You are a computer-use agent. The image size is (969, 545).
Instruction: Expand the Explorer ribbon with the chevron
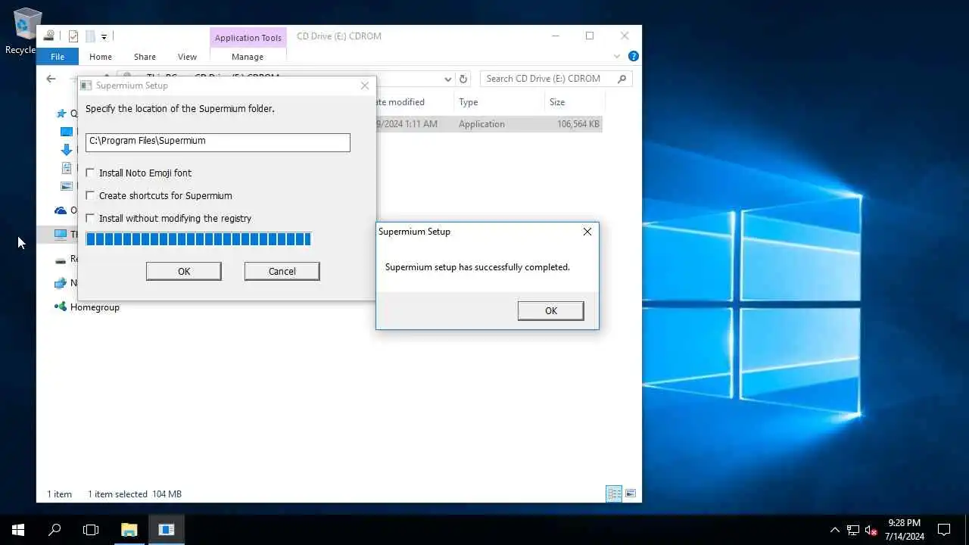pos(617,56)
